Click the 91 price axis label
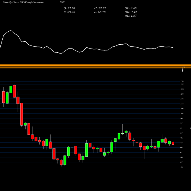 [x=181, y=123]
